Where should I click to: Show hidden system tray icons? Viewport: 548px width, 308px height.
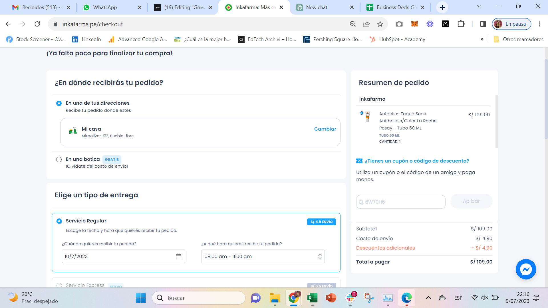click(x=428, y=298)
